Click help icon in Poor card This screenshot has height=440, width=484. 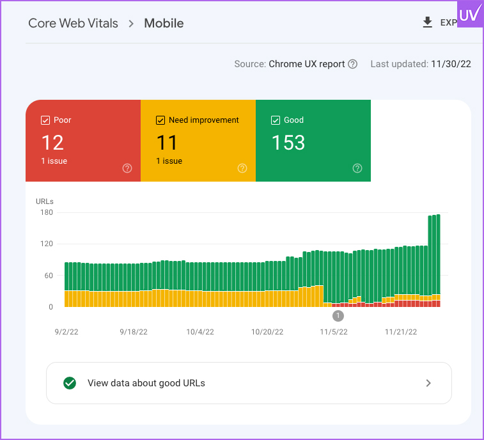(127, 168)
